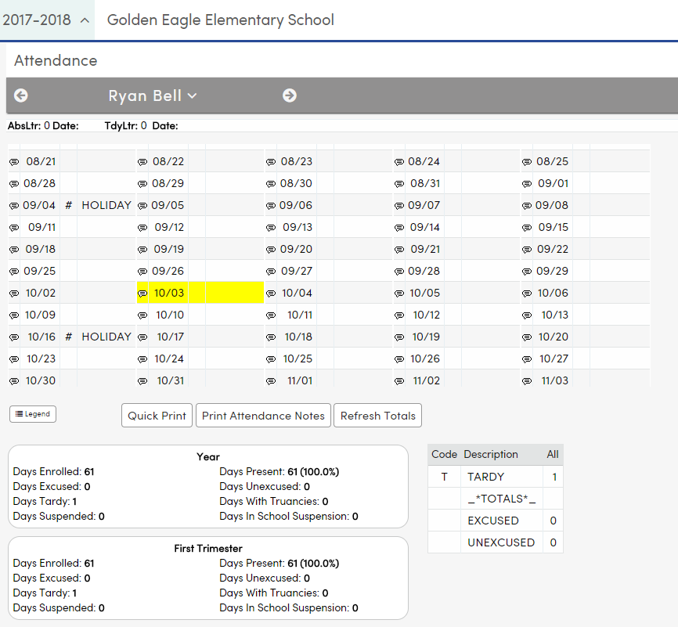Click the note icon beside 10/31

pyautogui.click(x=142, y=380)
